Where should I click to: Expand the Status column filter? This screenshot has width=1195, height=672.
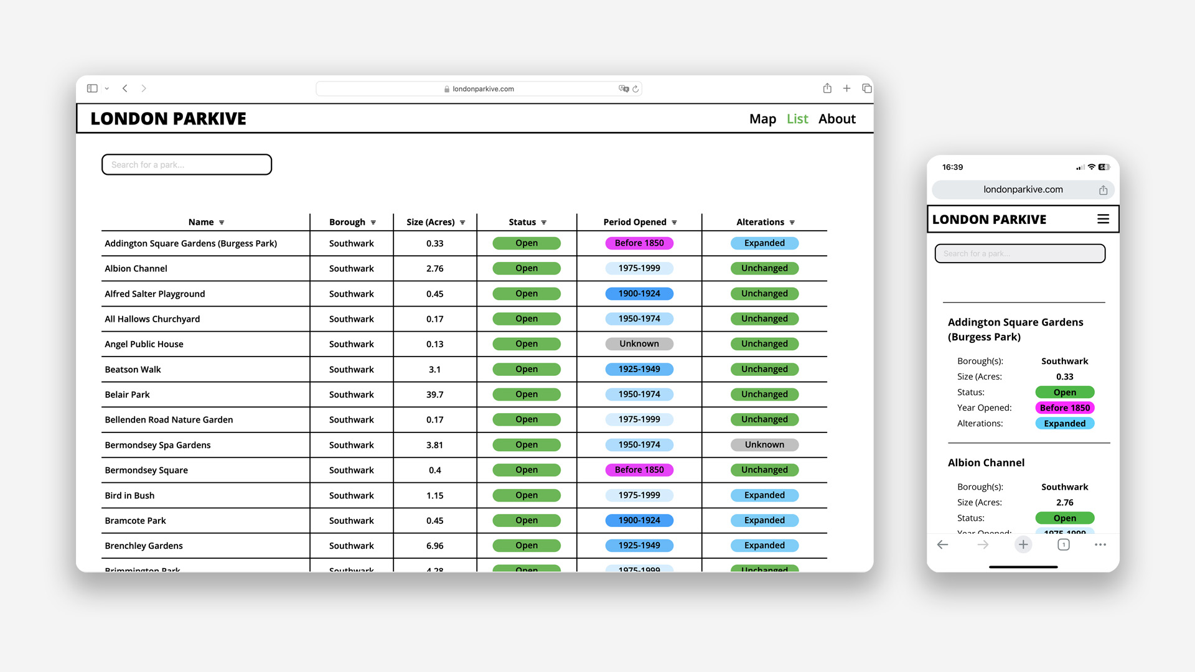coord(543,223)
